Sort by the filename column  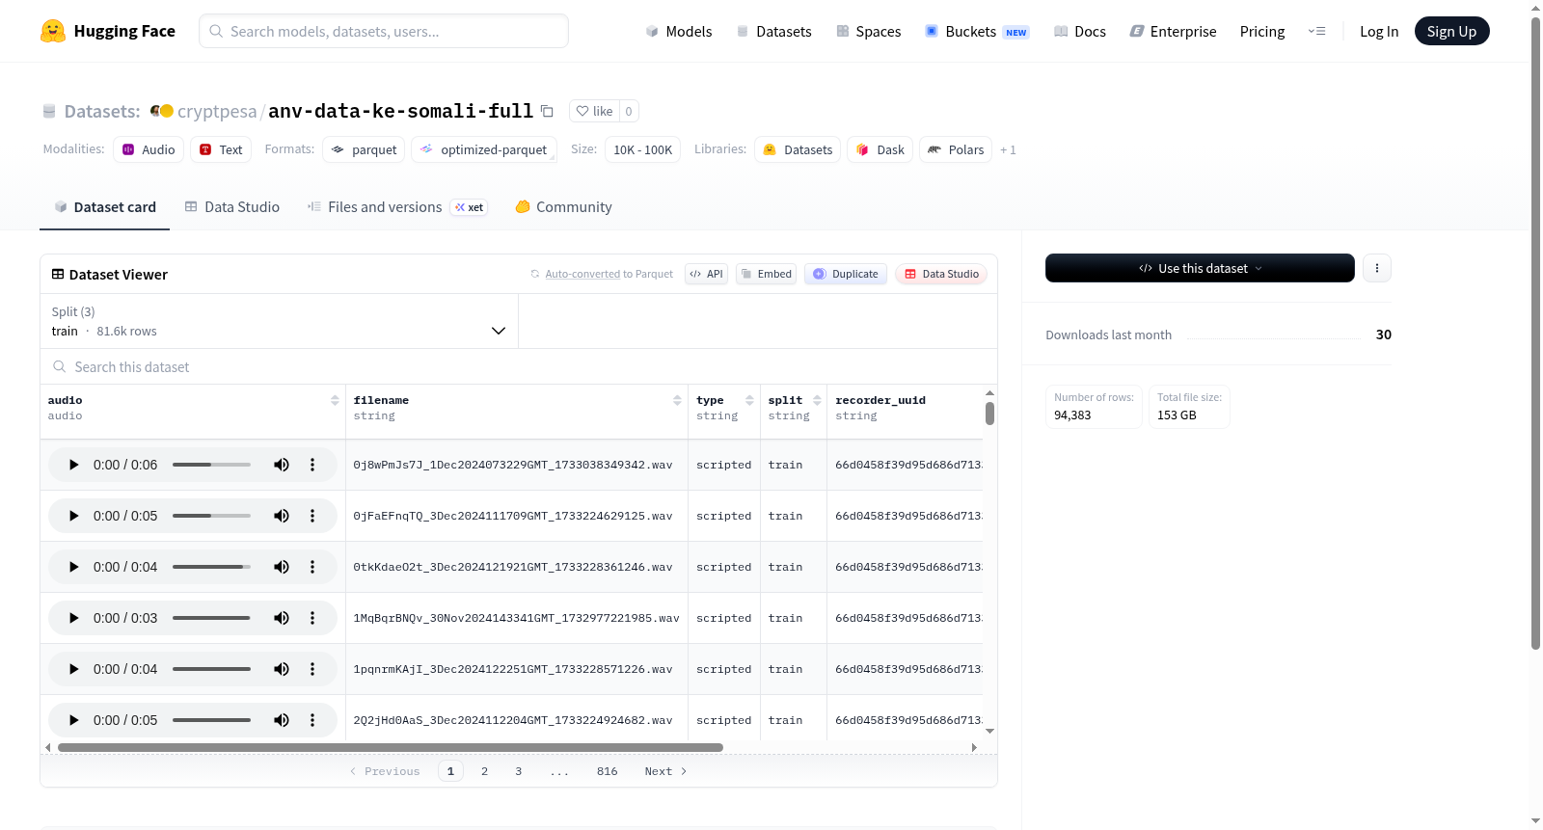pos(677,400)
